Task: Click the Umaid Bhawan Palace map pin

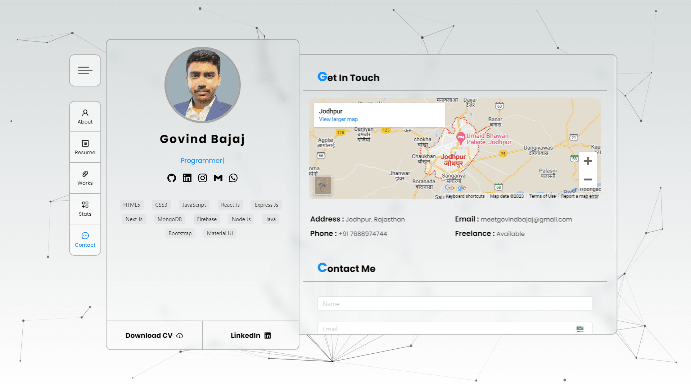Action: (x=461, y=138)
